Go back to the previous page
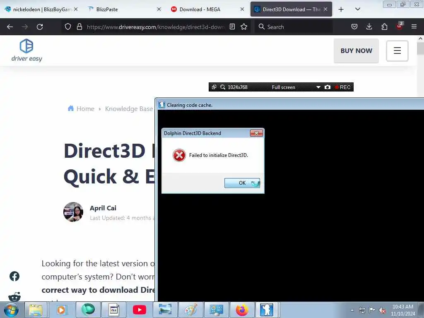The image size is (424, 318). [x=10, y=27]
